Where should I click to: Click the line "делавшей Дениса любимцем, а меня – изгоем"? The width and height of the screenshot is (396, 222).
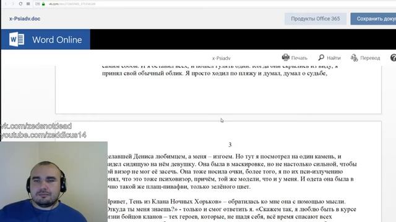point(224,157)
